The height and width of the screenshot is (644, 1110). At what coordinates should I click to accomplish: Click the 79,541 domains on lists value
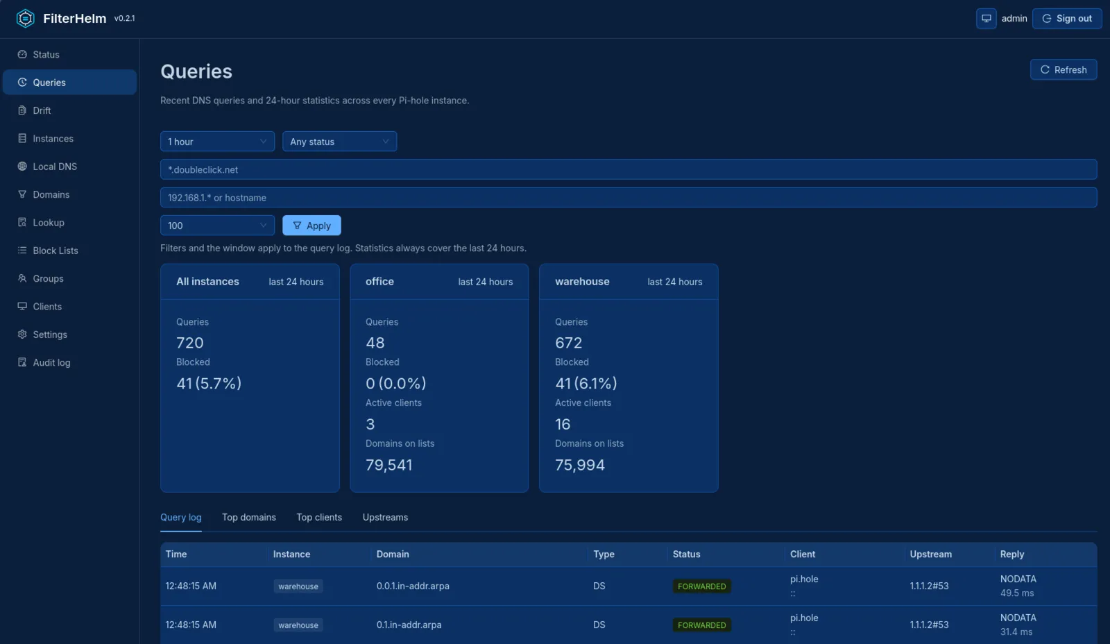[389, 465]
